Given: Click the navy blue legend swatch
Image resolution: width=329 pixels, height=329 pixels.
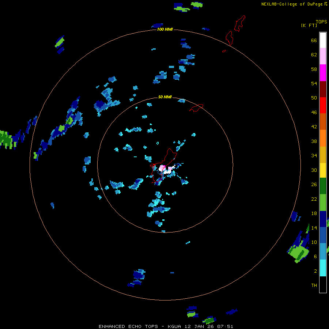Looking at the screenshot, I should (x=323, y=219).
